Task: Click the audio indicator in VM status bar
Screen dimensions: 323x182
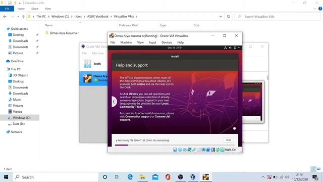Action: coord(185,150)
